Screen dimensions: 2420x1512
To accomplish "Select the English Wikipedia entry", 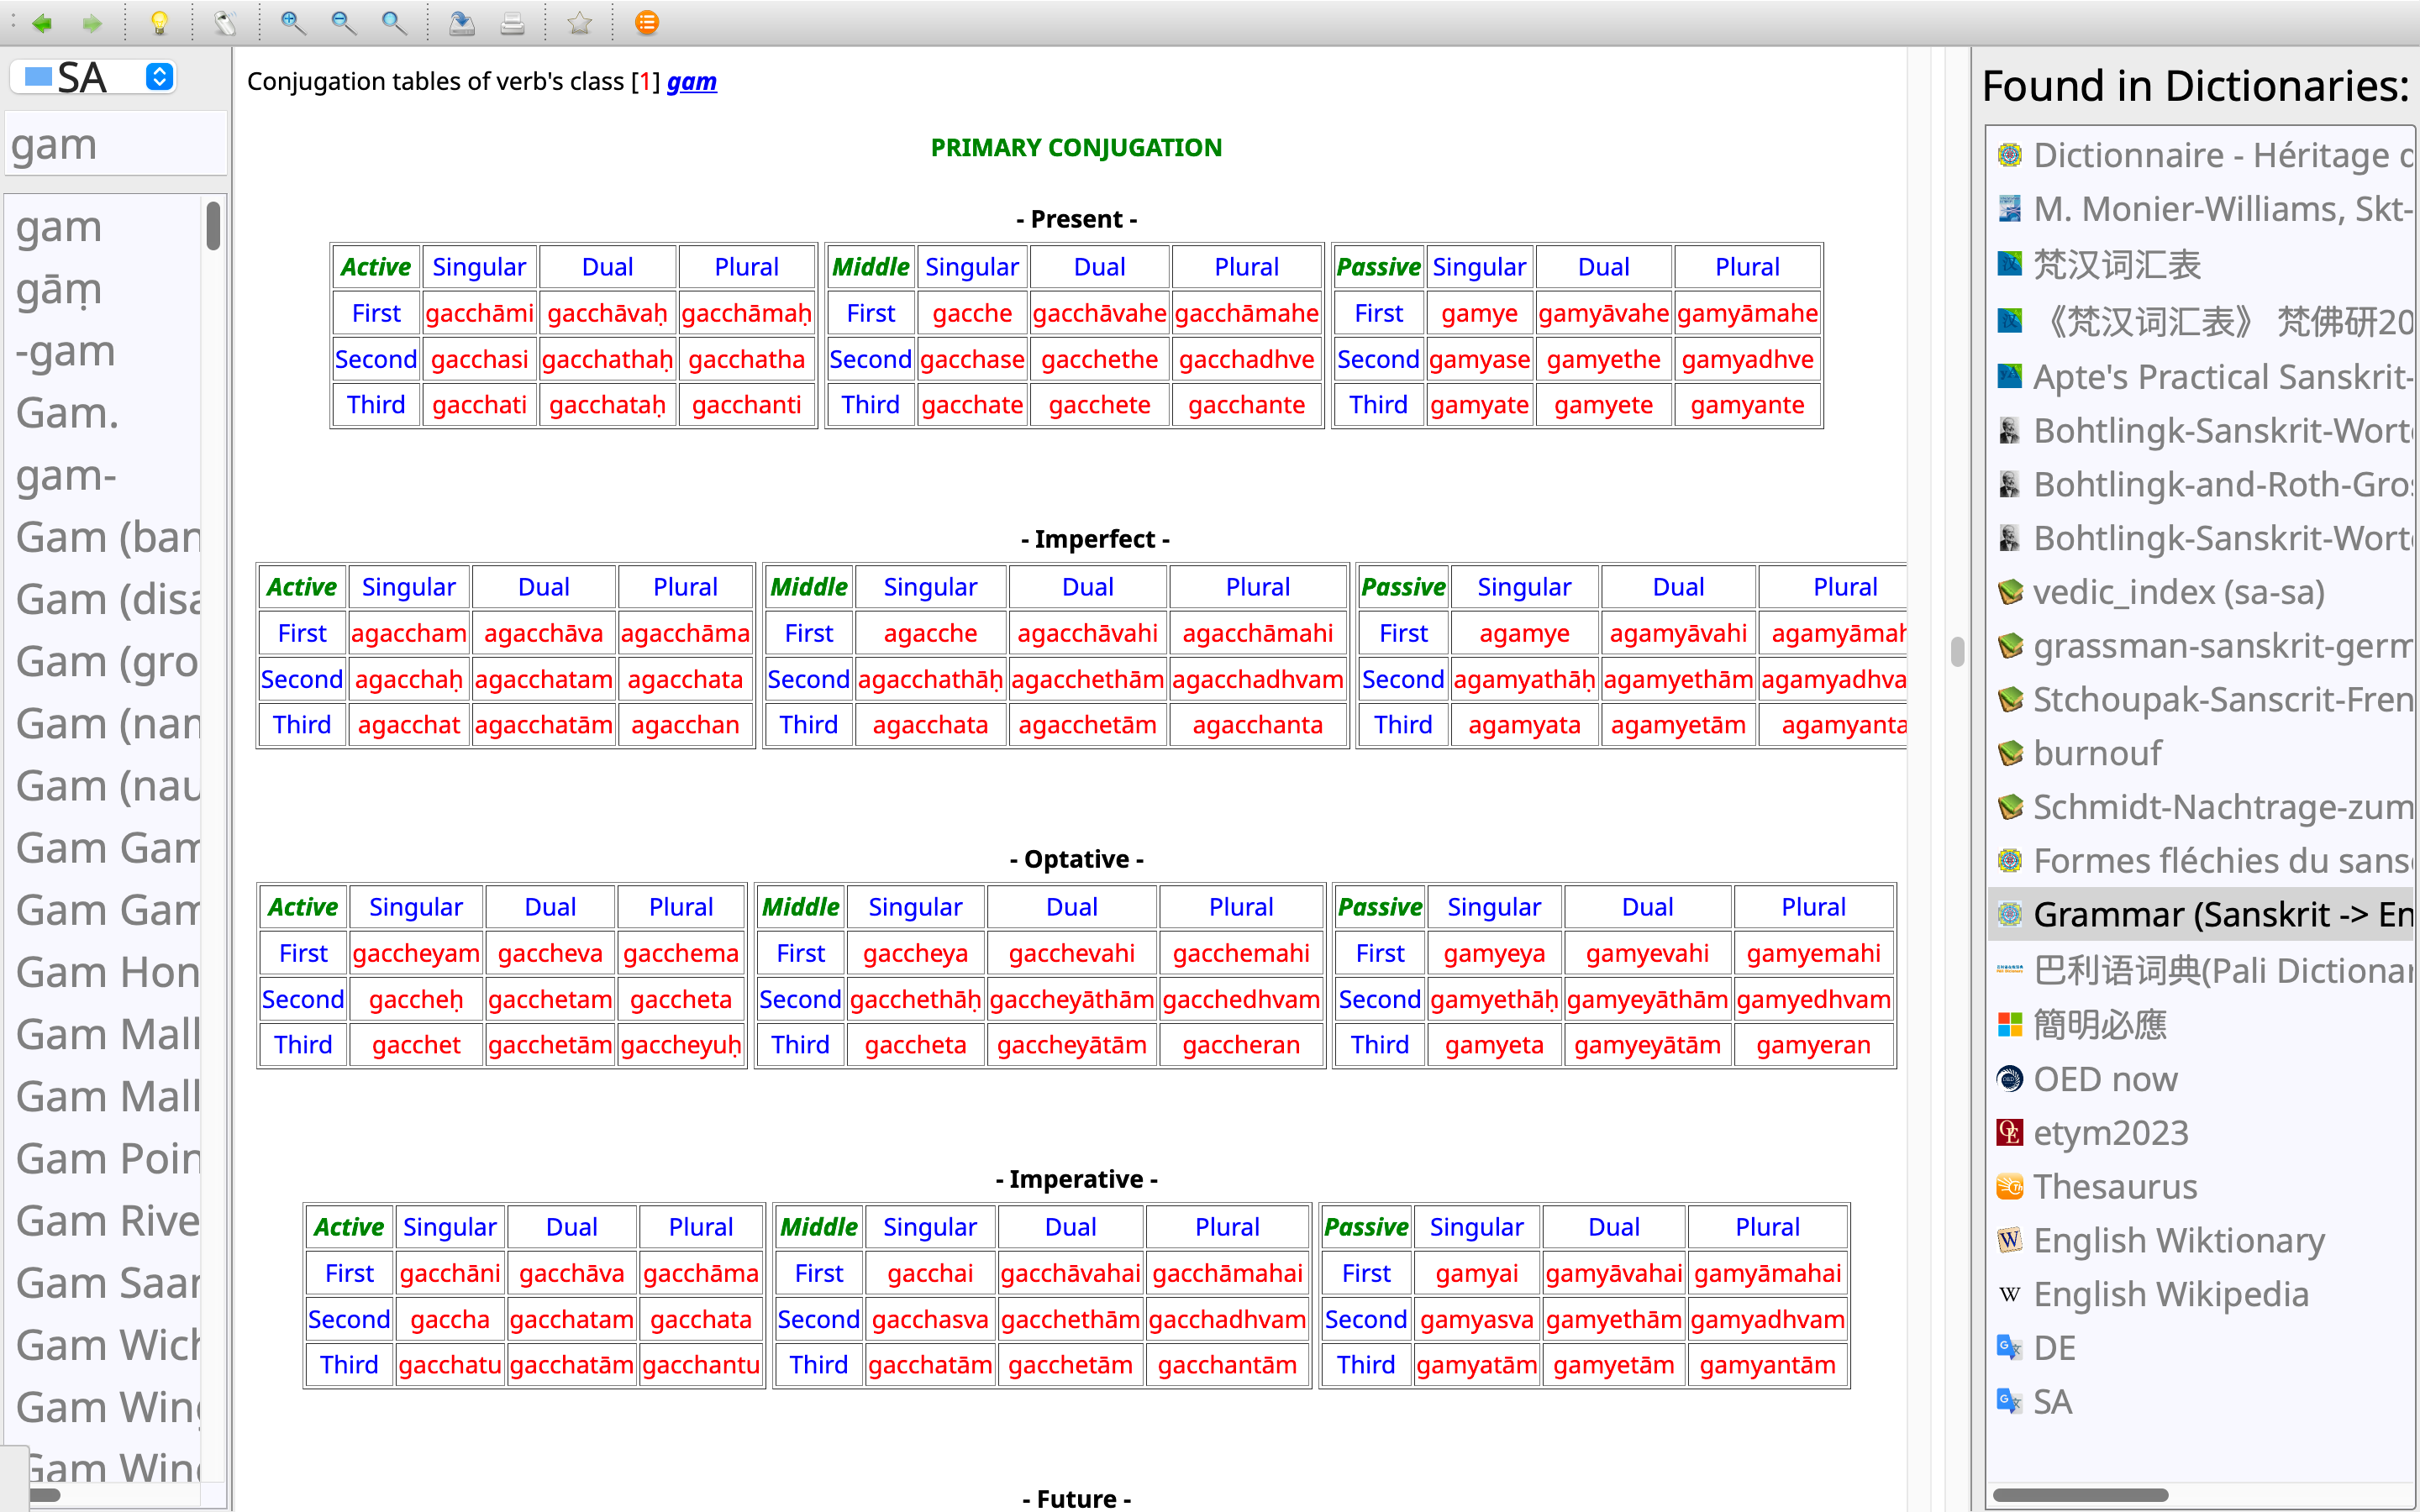I will [2200, 1295].
